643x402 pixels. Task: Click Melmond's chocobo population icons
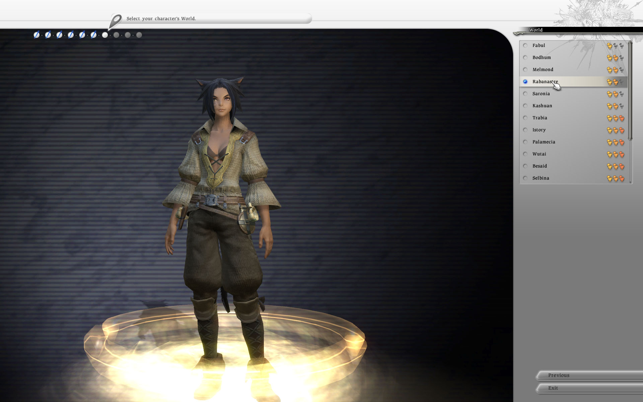pyautogui.click(x=616, y=70)
